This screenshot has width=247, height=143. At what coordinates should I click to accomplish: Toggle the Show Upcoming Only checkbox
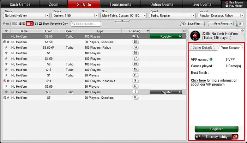click(40, 24)
